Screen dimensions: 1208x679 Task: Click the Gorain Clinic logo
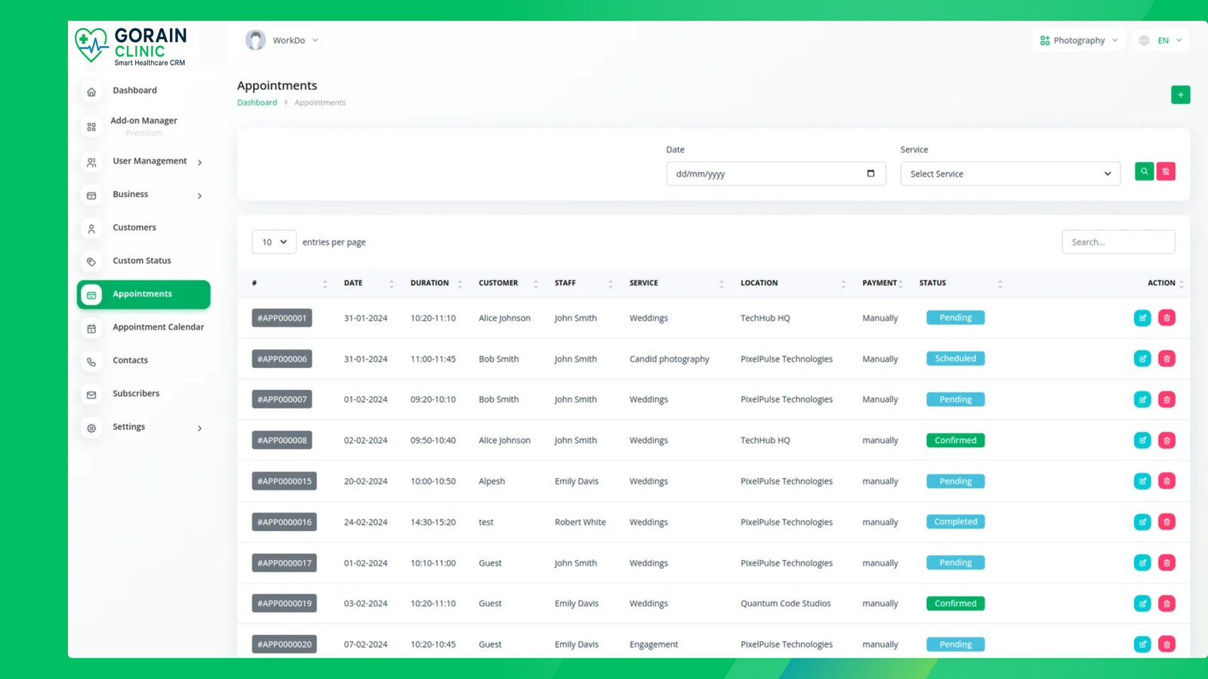(131, 46)
